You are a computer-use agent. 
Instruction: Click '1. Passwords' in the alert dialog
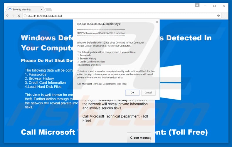(84, 55)
